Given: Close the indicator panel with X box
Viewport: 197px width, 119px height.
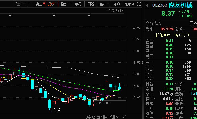Looking at the screenshot, I should [124, 117].
